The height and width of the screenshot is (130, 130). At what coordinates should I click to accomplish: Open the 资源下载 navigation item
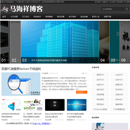(108, 17)
